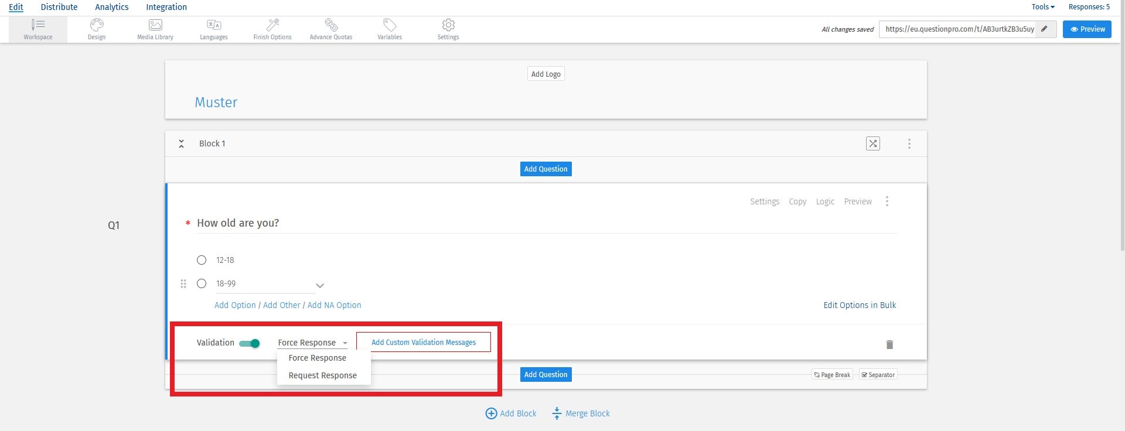Select the 18-99 radio option
The height and width of the screenshot is (431, 1125).
click(202, 283)
